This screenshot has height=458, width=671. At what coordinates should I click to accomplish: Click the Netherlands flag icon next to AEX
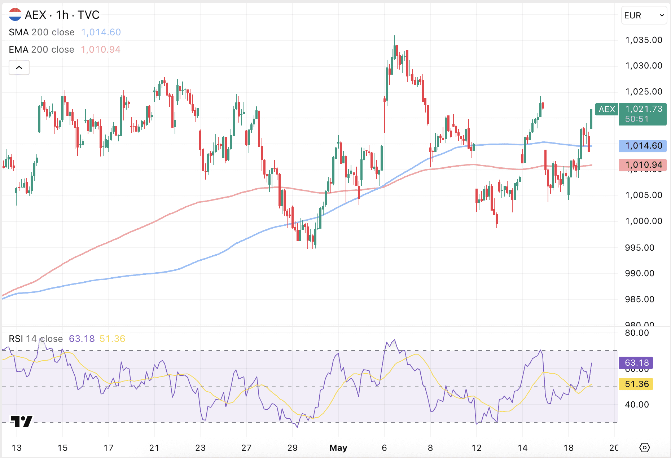click(x=15, y=15)
